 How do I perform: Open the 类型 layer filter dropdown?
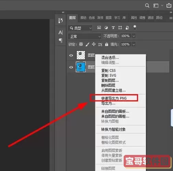click(x=80, y=28)
